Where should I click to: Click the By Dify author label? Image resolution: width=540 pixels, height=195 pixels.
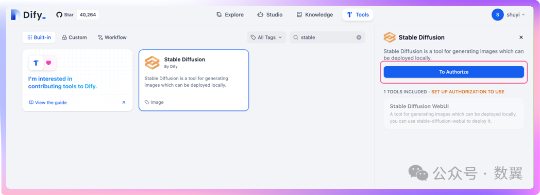pos(171,67)
